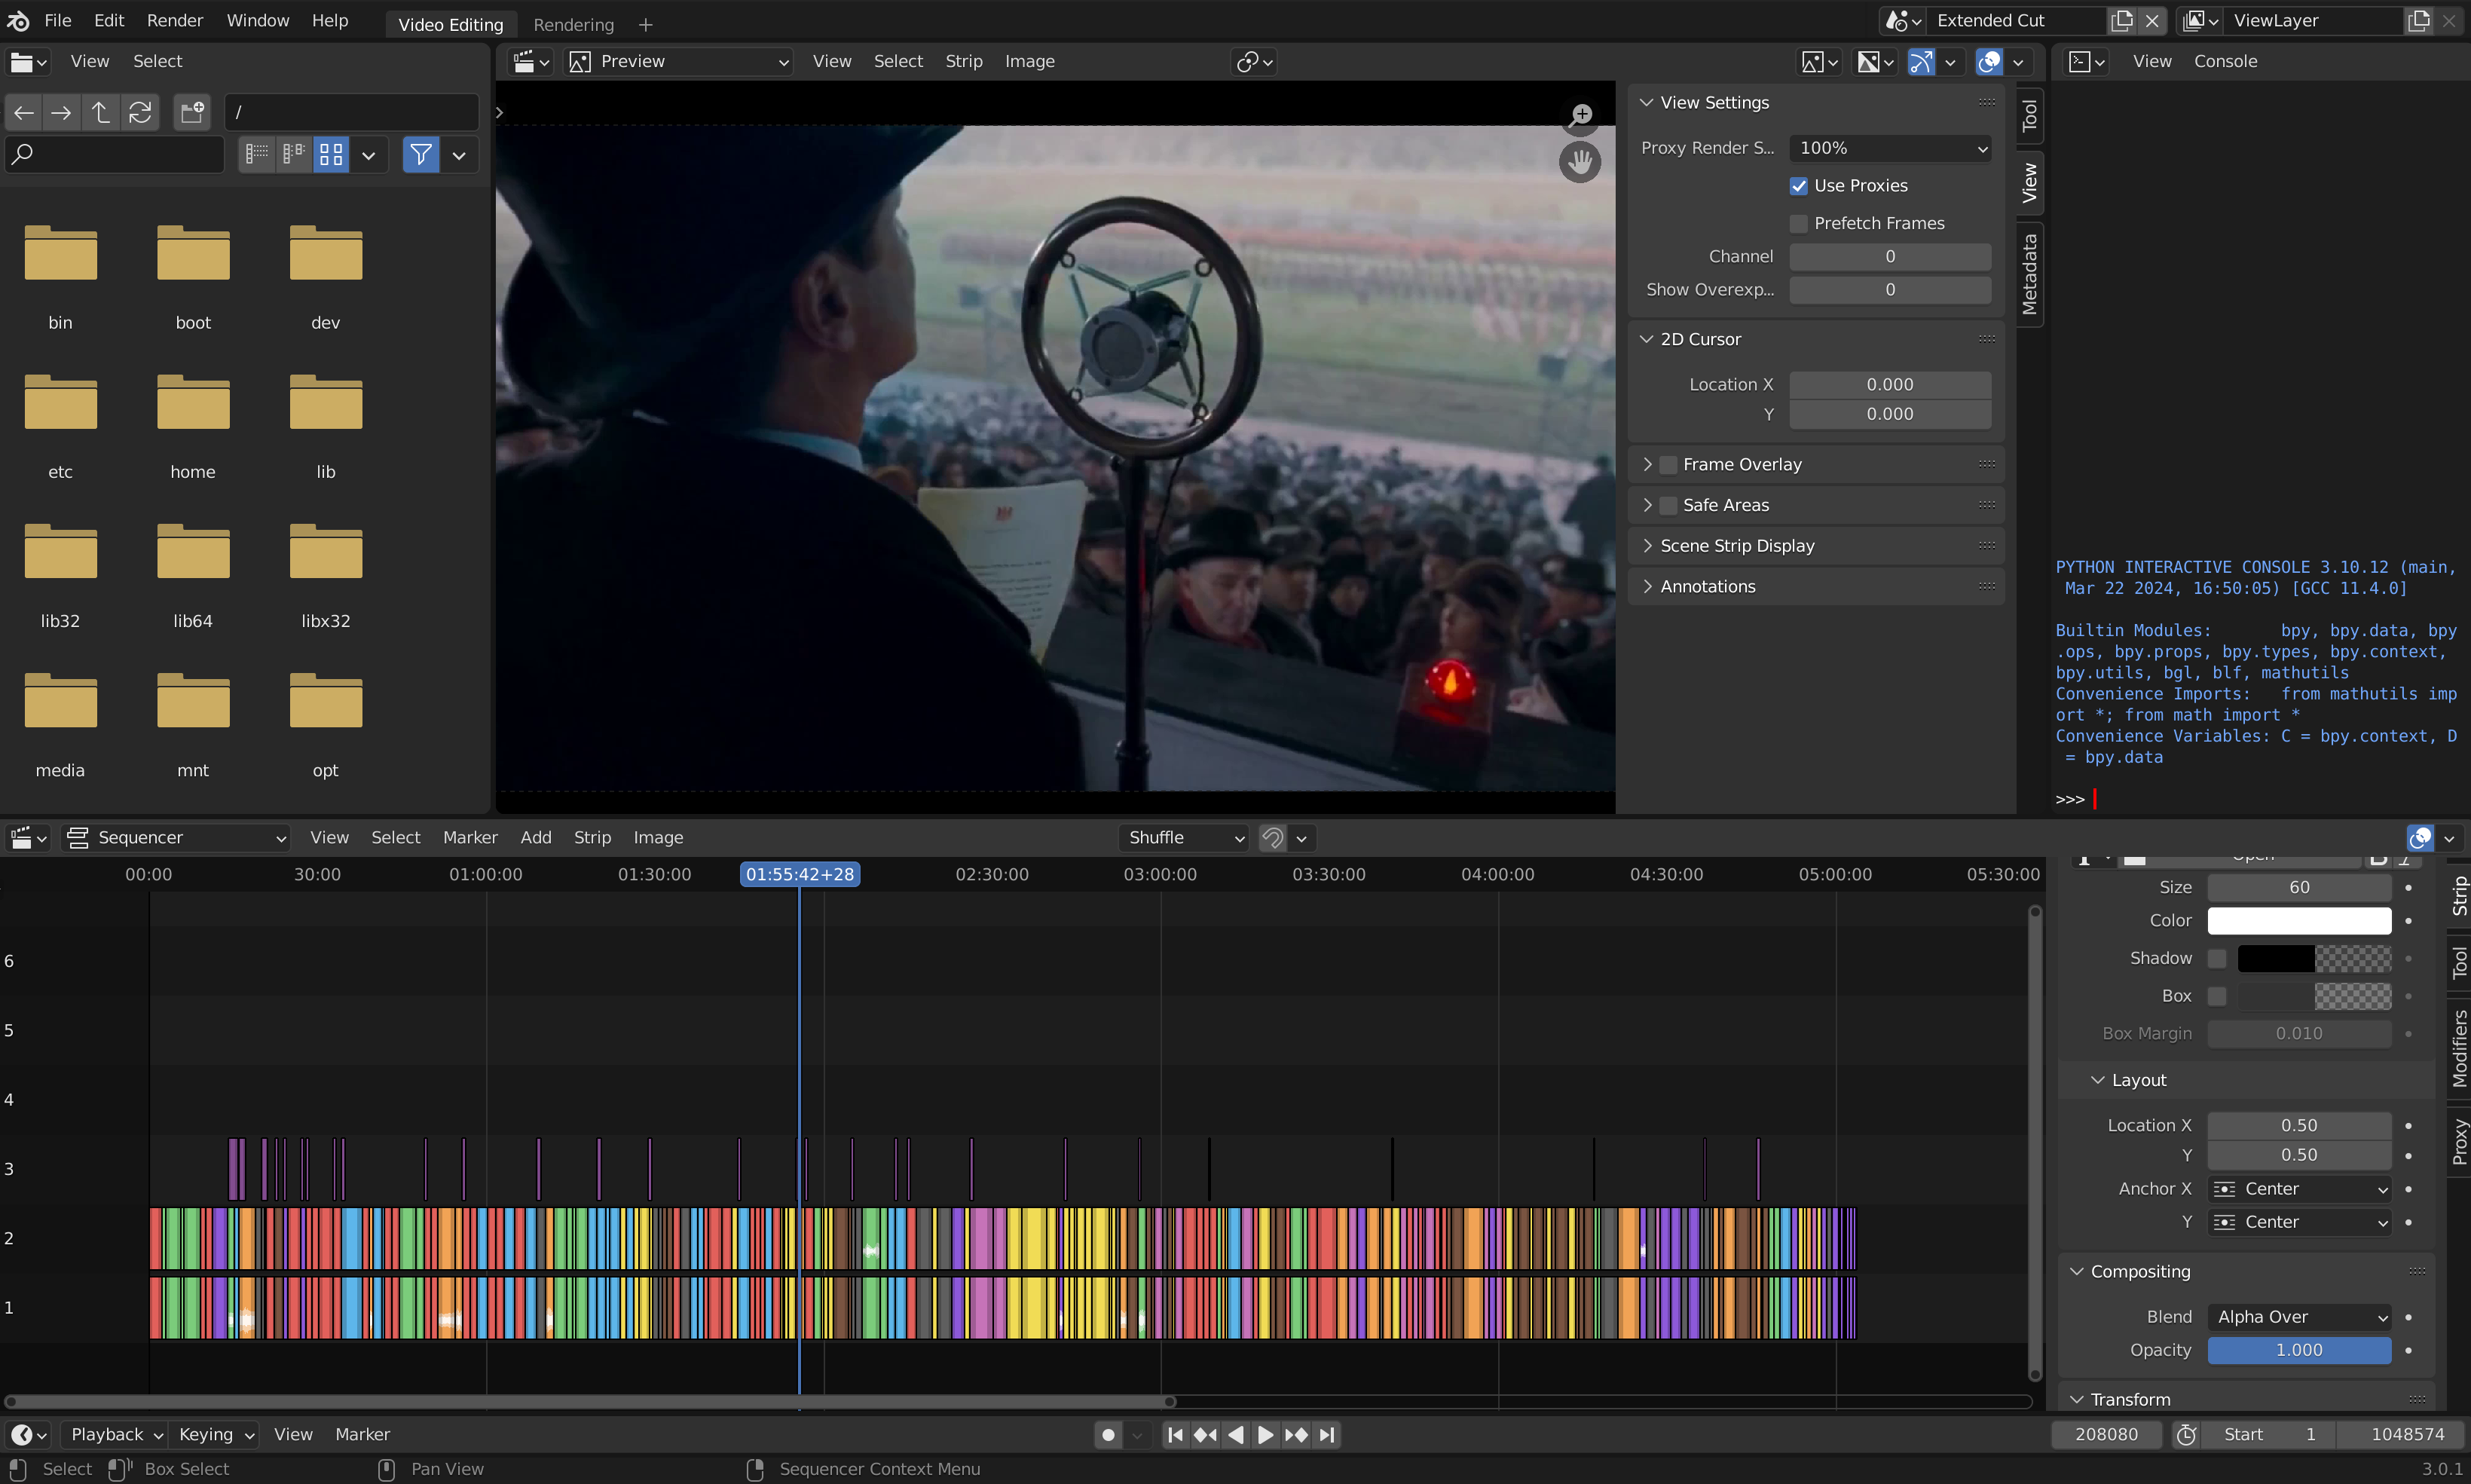Image resolution: width=2471 pixels, height=1484 pixels.
Task: Click the zoom magnifier icon in the preview
Action: 1580,115
